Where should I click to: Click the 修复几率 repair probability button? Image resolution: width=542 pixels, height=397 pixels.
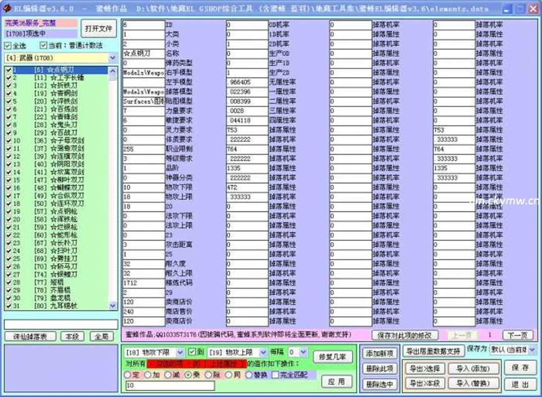pyautogui.click(x=332, y=356)
